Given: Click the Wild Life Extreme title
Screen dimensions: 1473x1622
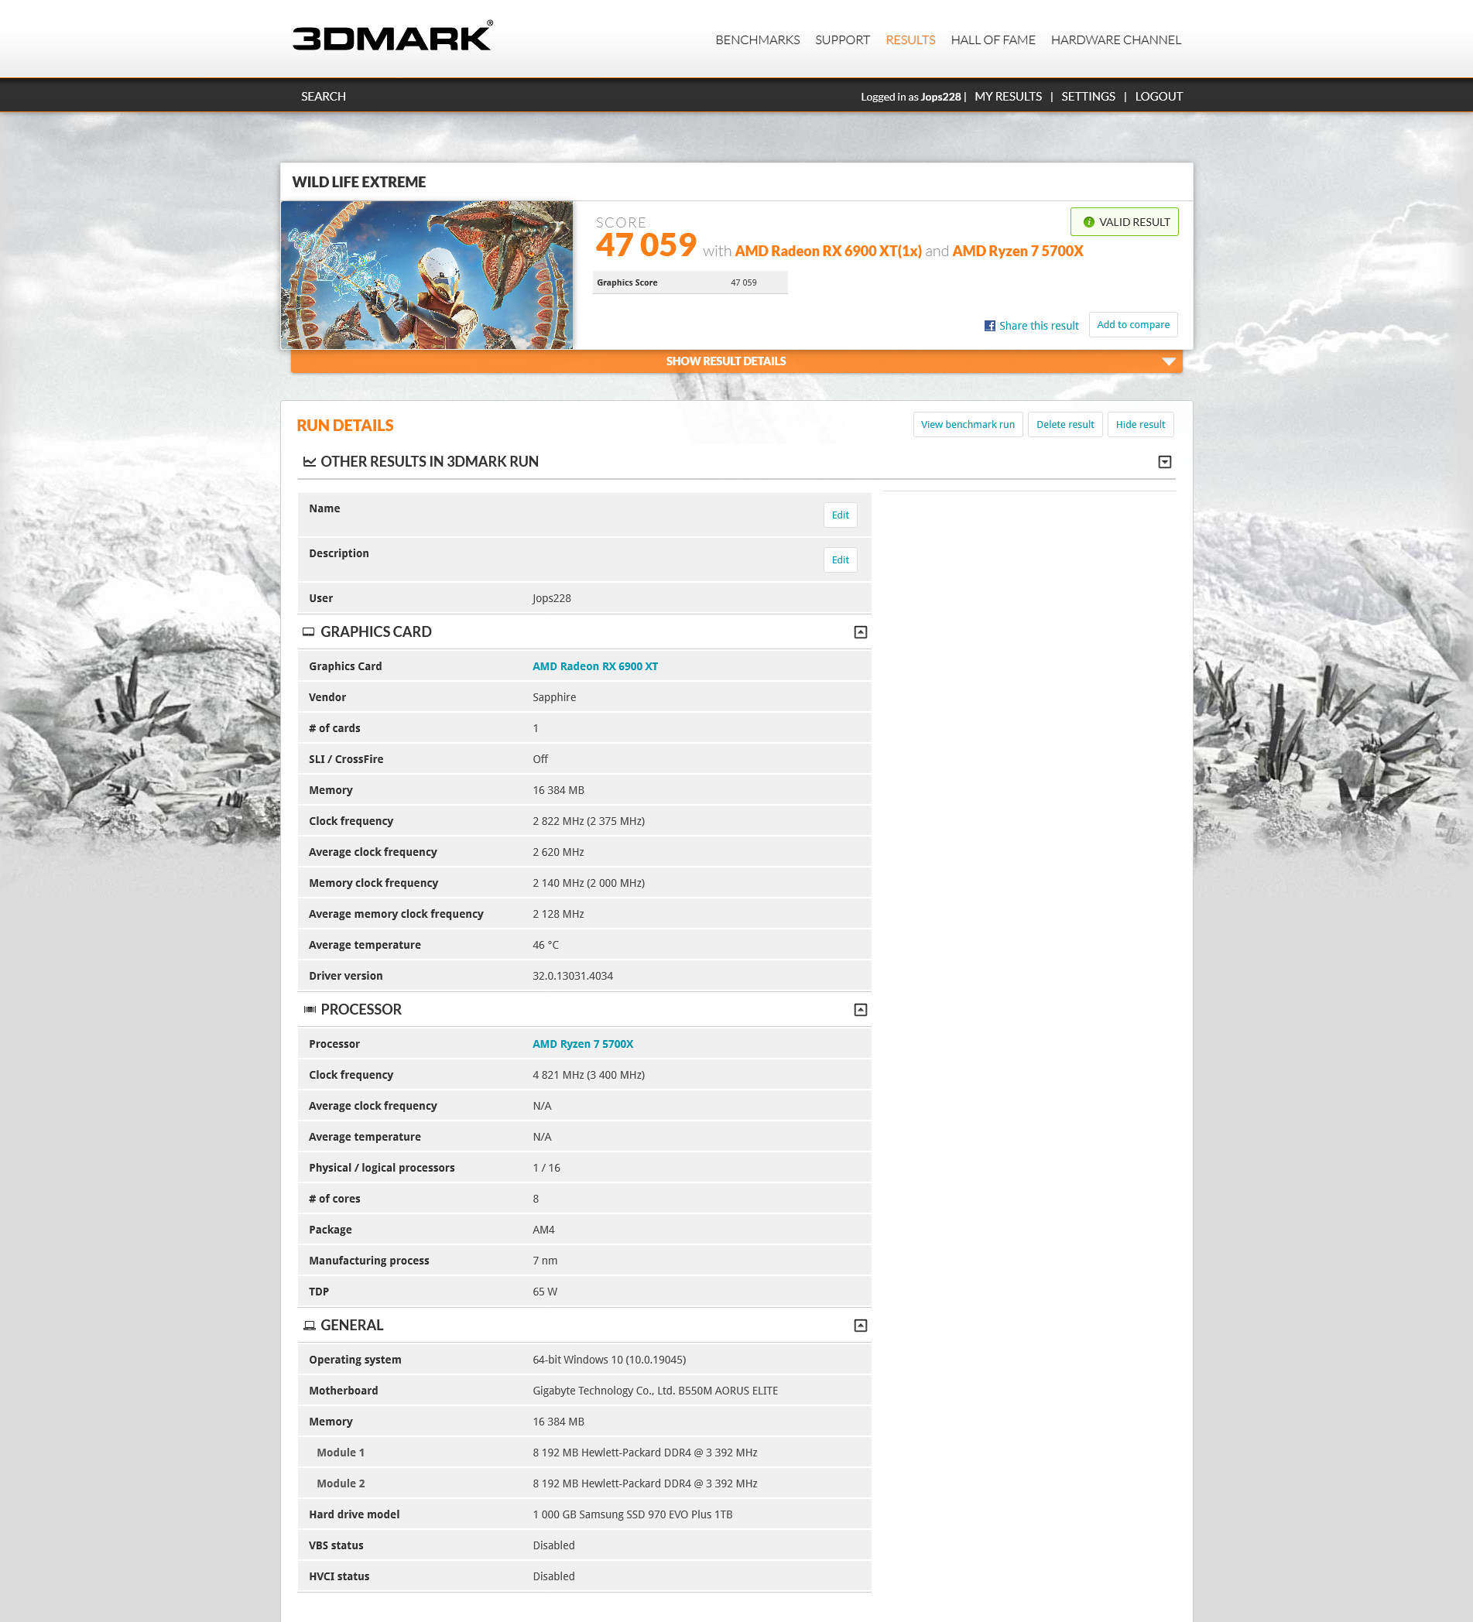Looking at the screenshot, I should point(358,182).
